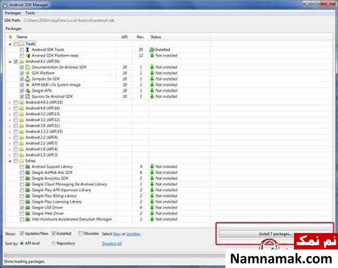The image size is (338, 268).
Task: Click the Google Play Licensing Library icon
Action: [28, 201]
